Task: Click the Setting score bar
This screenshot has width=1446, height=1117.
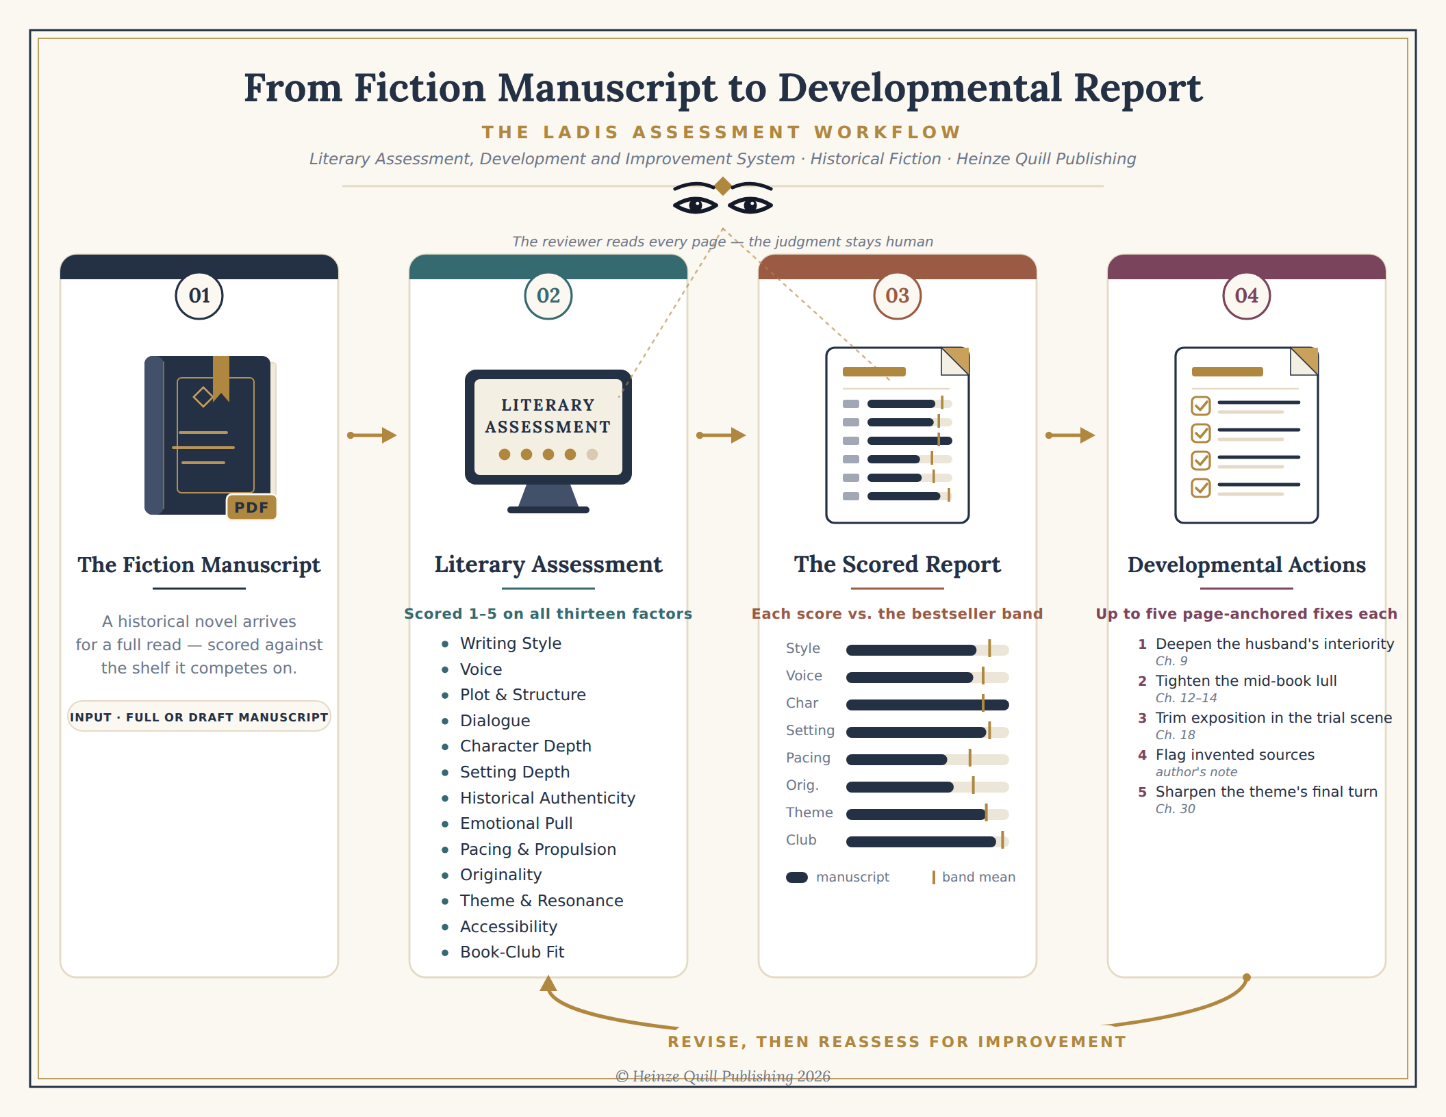Action: click(x=928, y=732)
